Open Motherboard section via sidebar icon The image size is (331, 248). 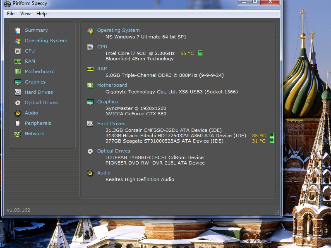point(18,72)
